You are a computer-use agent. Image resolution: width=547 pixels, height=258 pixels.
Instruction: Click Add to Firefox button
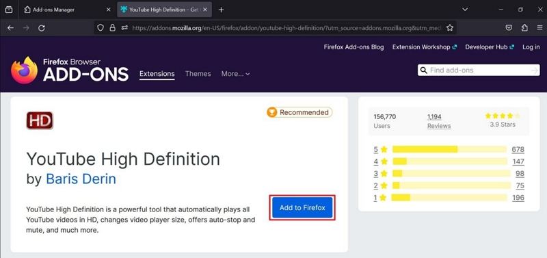(x=302, y=208)
